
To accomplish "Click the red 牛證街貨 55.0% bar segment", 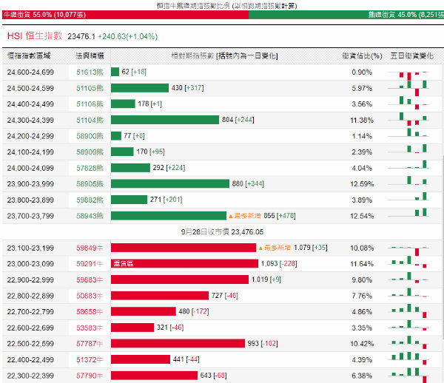I will click(x=125, y=15).
